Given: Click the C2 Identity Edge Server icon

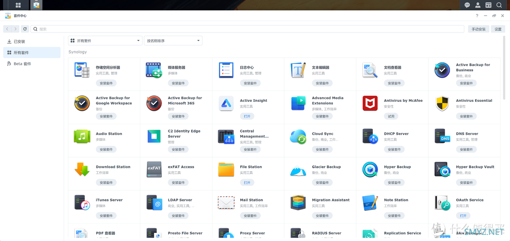Looking at the screenshot, I should (x=154, y=136).
